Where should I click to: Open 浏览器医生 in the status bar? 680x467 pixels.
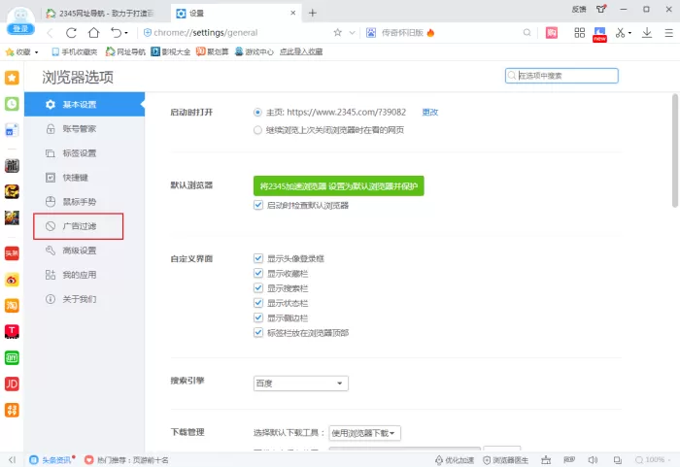[x=506, y=460]
